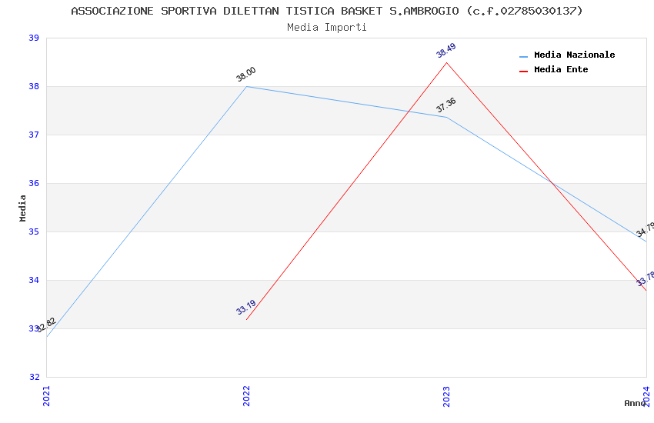Screen dimensions: 654x423
Task: Click the chart title about Basket S.Ambrogio
Action: 327,11
